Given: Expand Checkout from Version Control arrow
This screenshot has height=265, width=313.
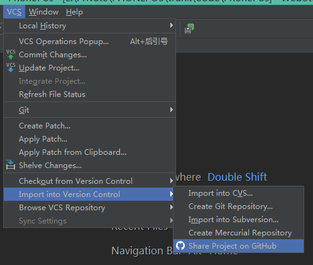Looking at the screenshot, I should pyautogui.click(x=172, y=181).
